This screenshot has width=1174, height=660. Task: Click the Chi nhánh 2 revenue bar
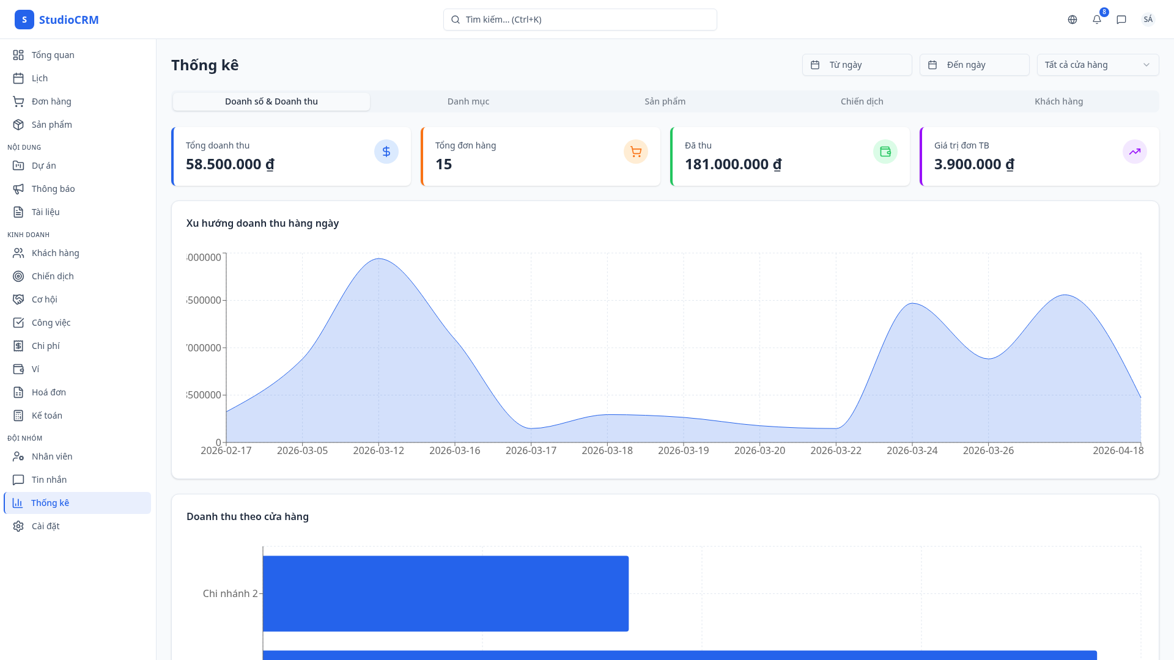pos(445,593)
